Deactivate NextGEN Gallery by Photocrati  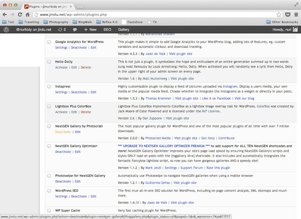pos(63,132)
